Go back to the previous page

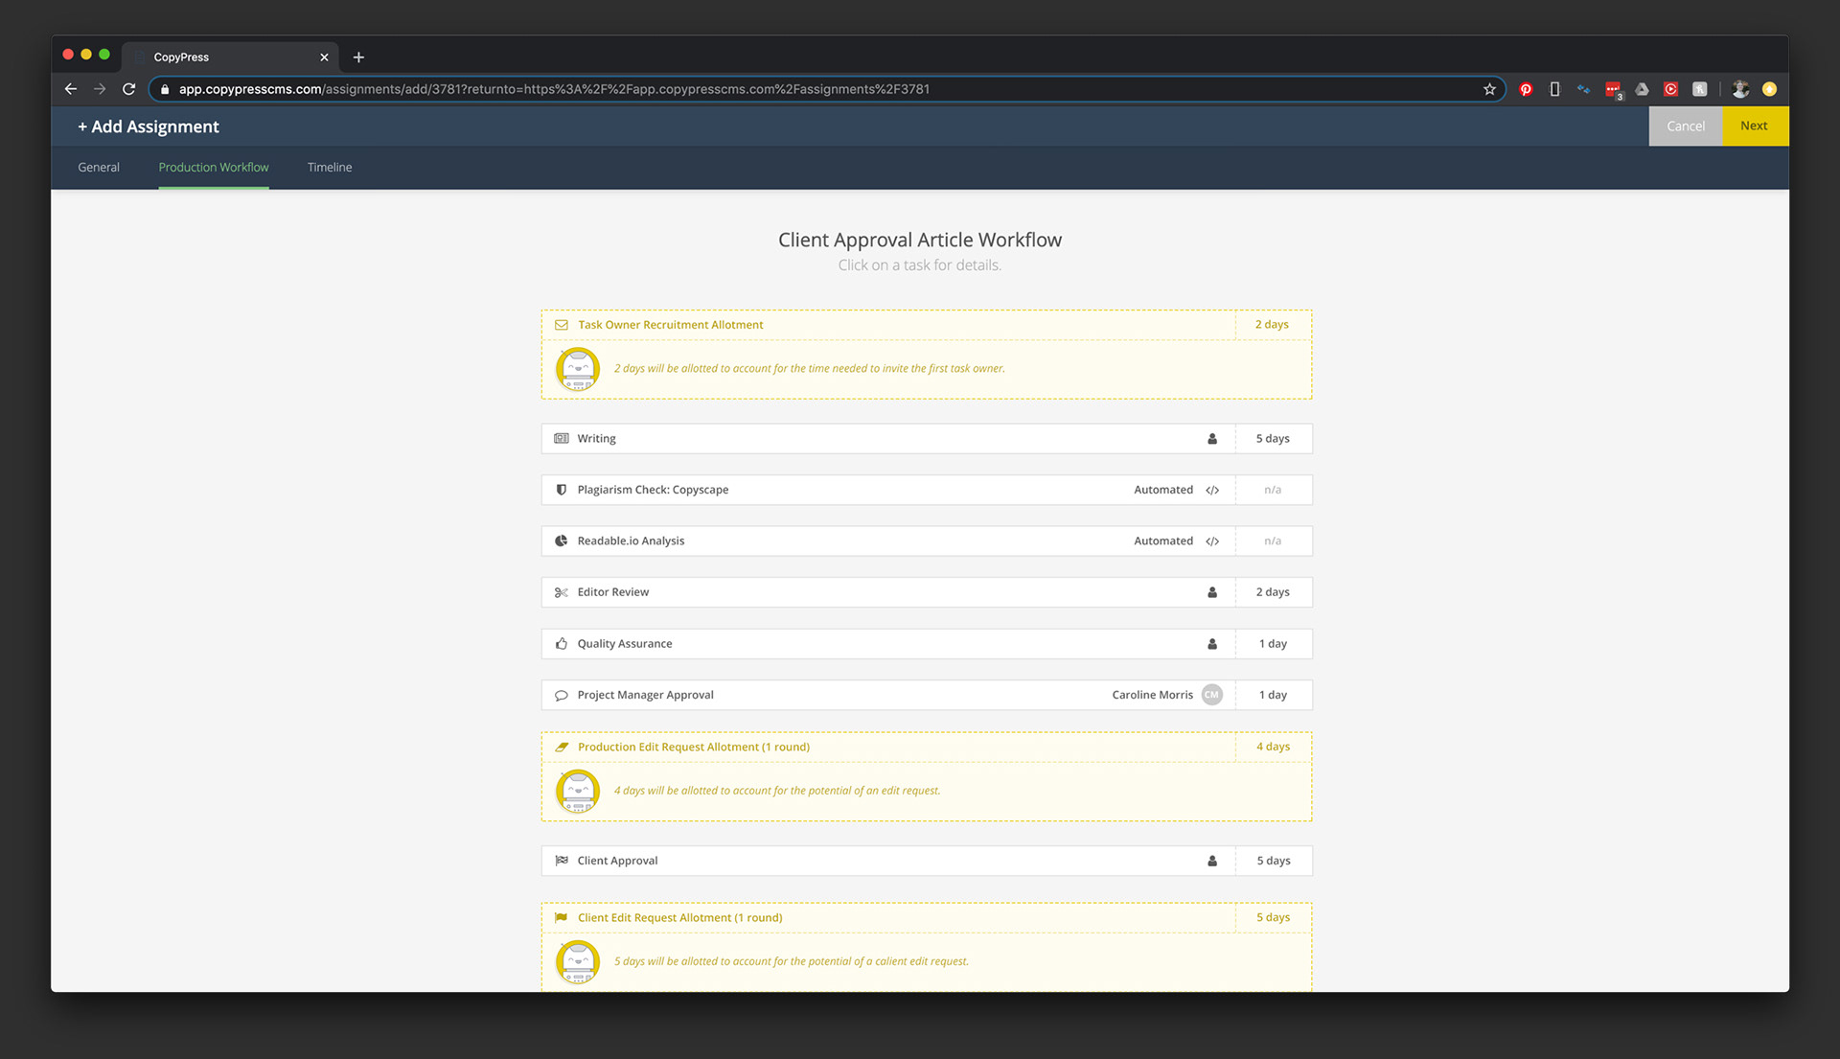(71, 89)
